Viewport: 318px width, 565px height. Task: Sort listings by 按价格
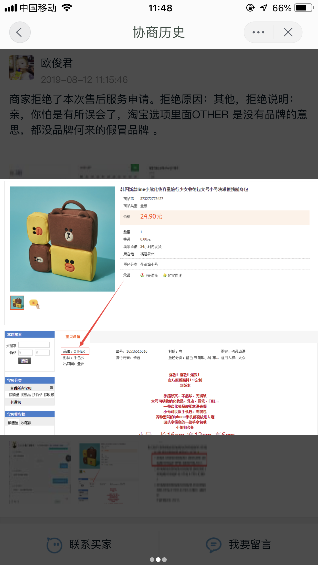pos(37,395)
